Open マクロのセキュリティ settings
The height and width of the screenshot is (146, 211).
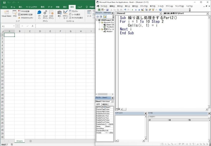pyautogui.click(x=26, y=18)
